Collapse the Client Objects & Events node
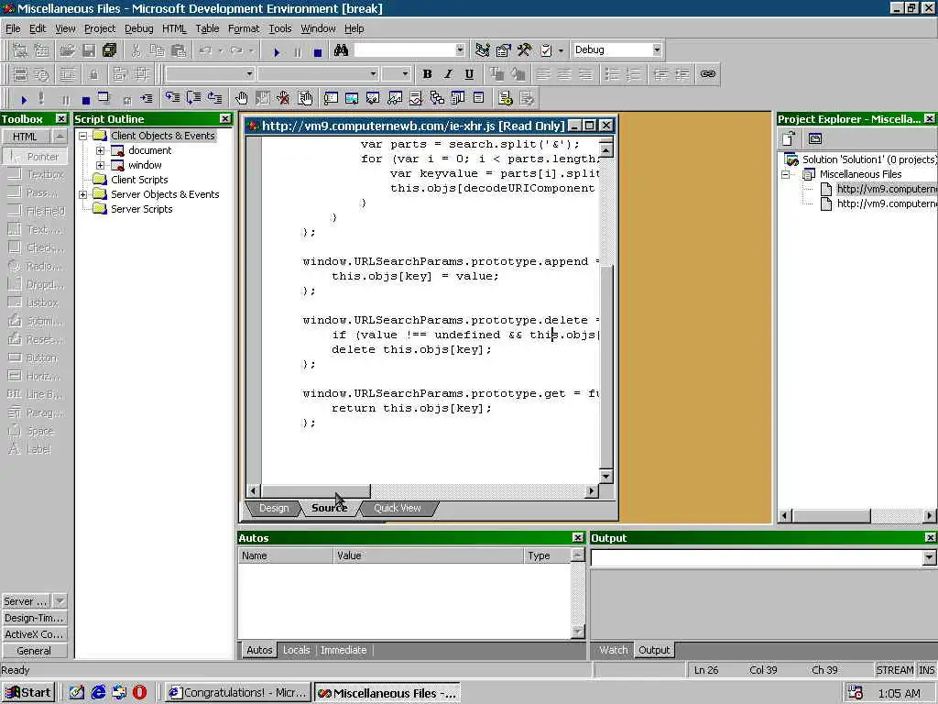 (83, 136)
